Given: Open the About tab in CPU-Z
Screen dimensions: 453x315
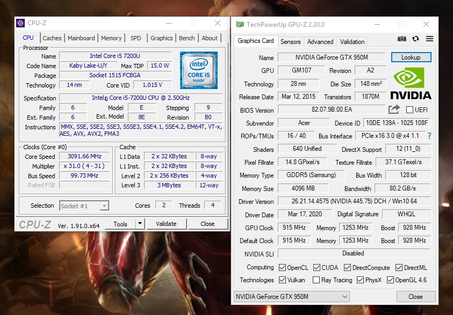Looking at the screenshot, I should pyautogui.click(x=210, y=38).
